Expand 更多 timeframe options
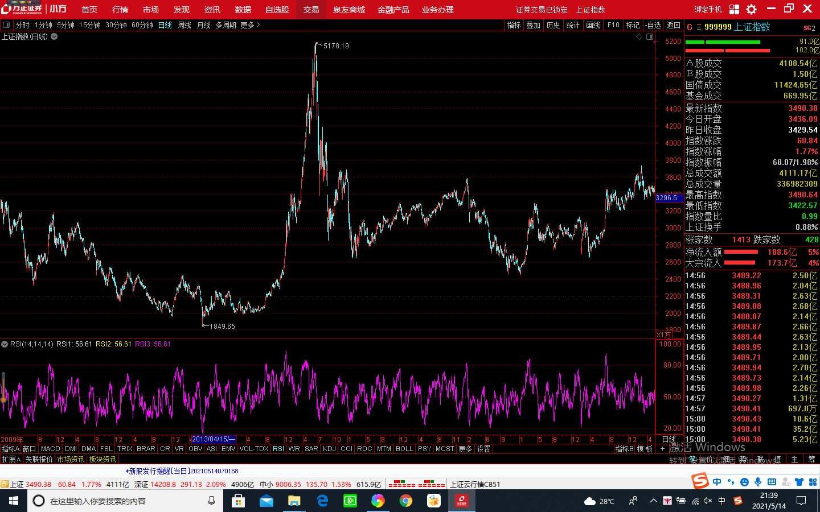 [x=250, y=25]
